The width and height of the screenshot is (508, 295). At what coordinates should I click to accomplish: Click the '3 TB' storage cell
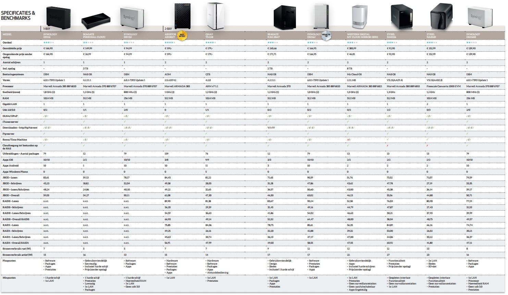86,68
